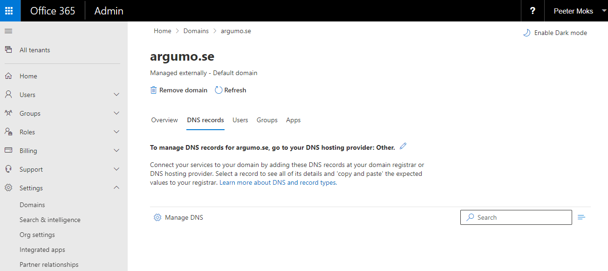
Task: Click the Remove domain button label
Action: click(x=183, y=90)
